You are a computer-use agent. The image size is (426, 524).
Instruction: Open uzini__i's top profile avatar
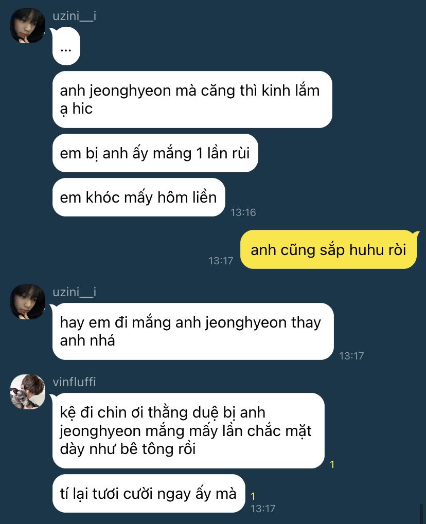pyautogui.click(x=28, y=26)
